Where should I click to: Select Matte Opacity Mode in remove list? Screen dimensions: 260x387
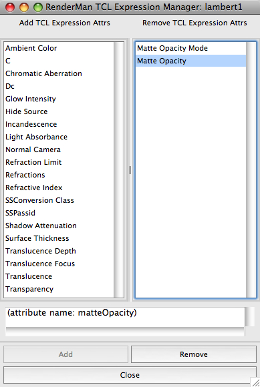pos(190,48)
